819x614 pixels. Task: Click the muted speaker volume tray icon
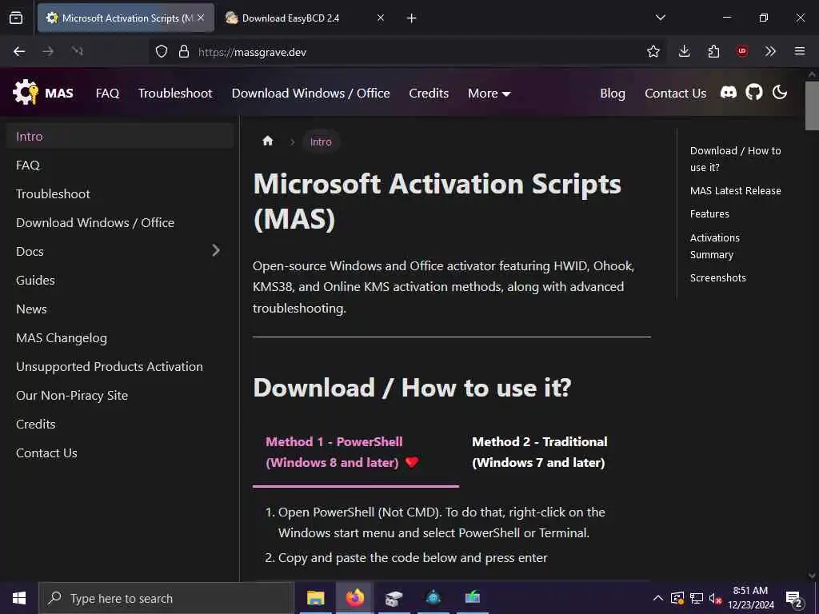pyautogui.click(x=715, y=598)
